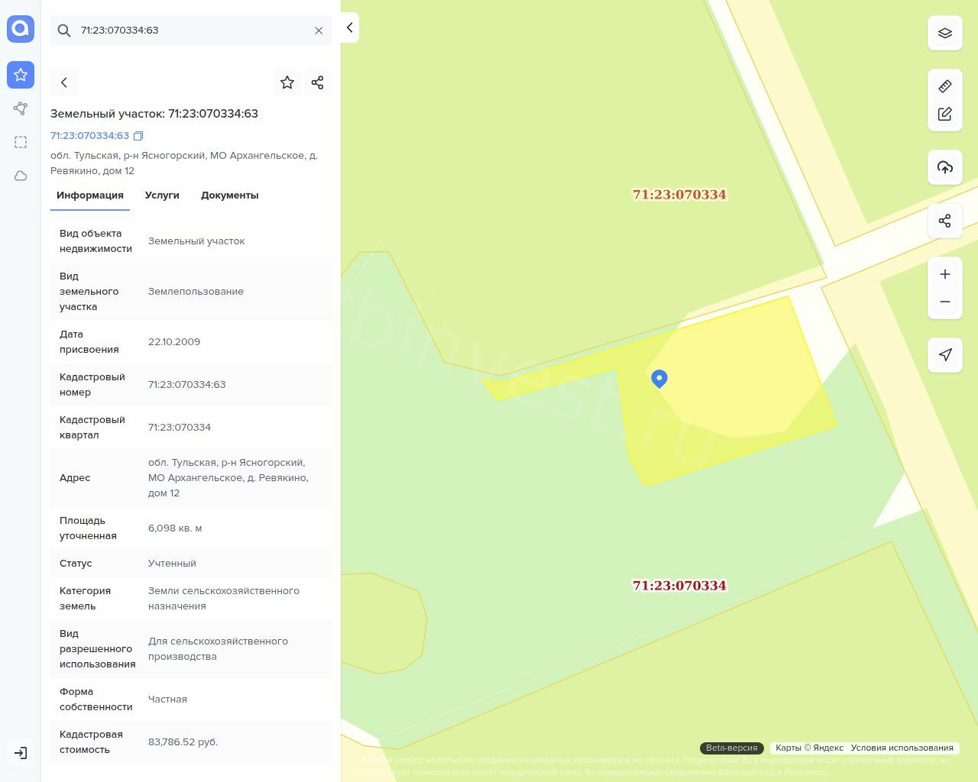Collapse the information side panel
The image size is (978, 782).
[x=349, y=27]
